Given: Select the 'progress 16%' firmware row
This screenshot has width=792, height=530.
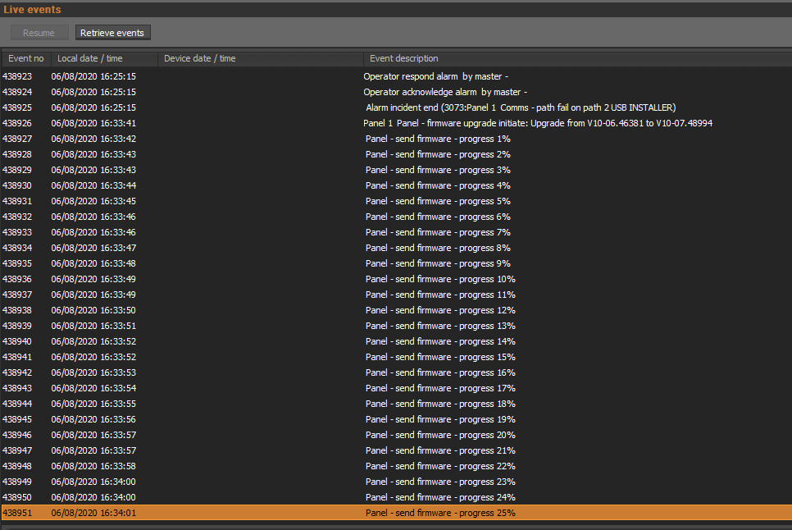Looking at the screenshot, I should 396,372.
